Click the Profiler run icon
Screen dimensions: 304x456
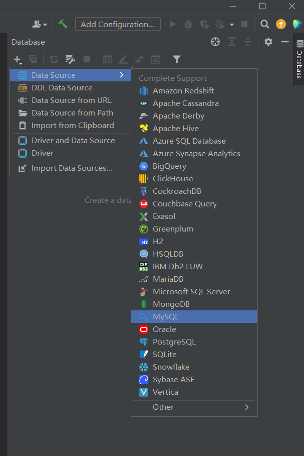coord(220,24)
